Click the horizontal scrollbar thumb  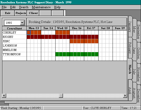[61, 95]
